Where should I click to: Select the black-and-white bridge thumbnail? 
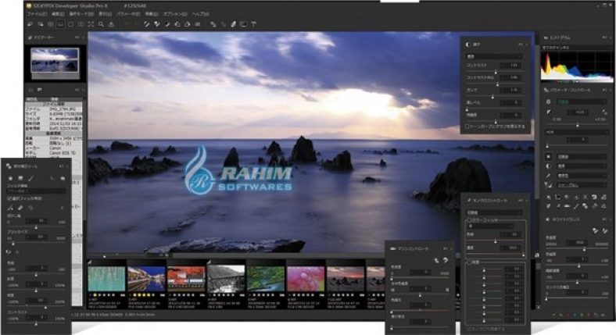tap(225, 280)
